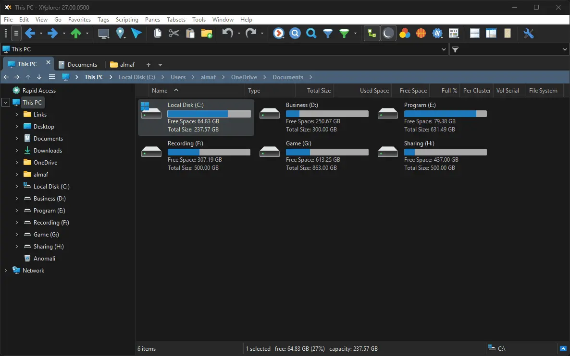Image resolution: width=570 pixels, height=356 pixels.
Task: Click the tri-color circles Color Filters icon
Action: 405,34
